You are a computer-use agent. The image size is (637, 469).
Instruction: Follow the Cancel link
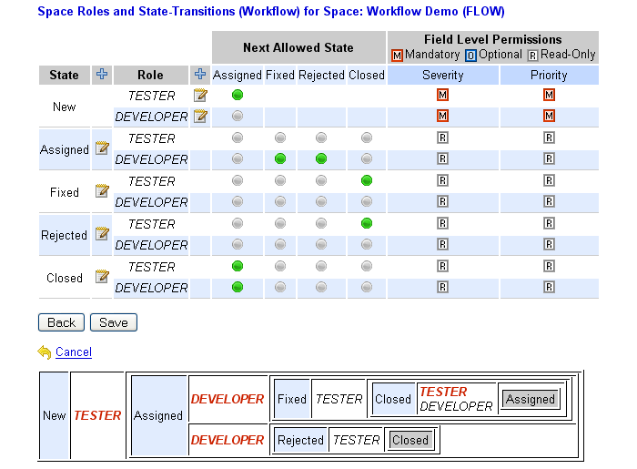pos(74,352)
